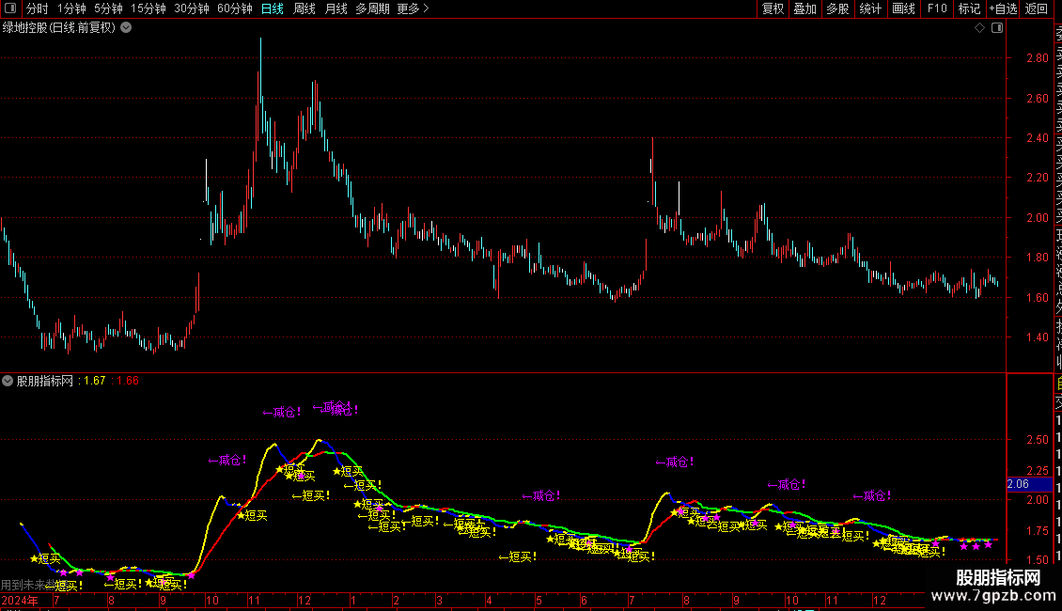1062x611 pixels.
Task: Click the 1.67 indicator value
Action: click(95, 381)
